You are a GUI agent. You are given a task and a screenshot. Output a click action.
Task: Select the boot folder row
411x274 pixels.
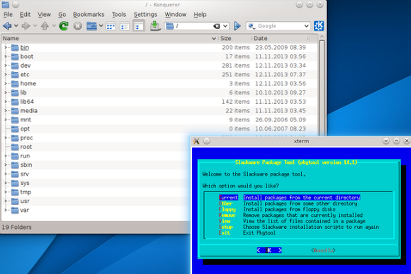[159, 57]
